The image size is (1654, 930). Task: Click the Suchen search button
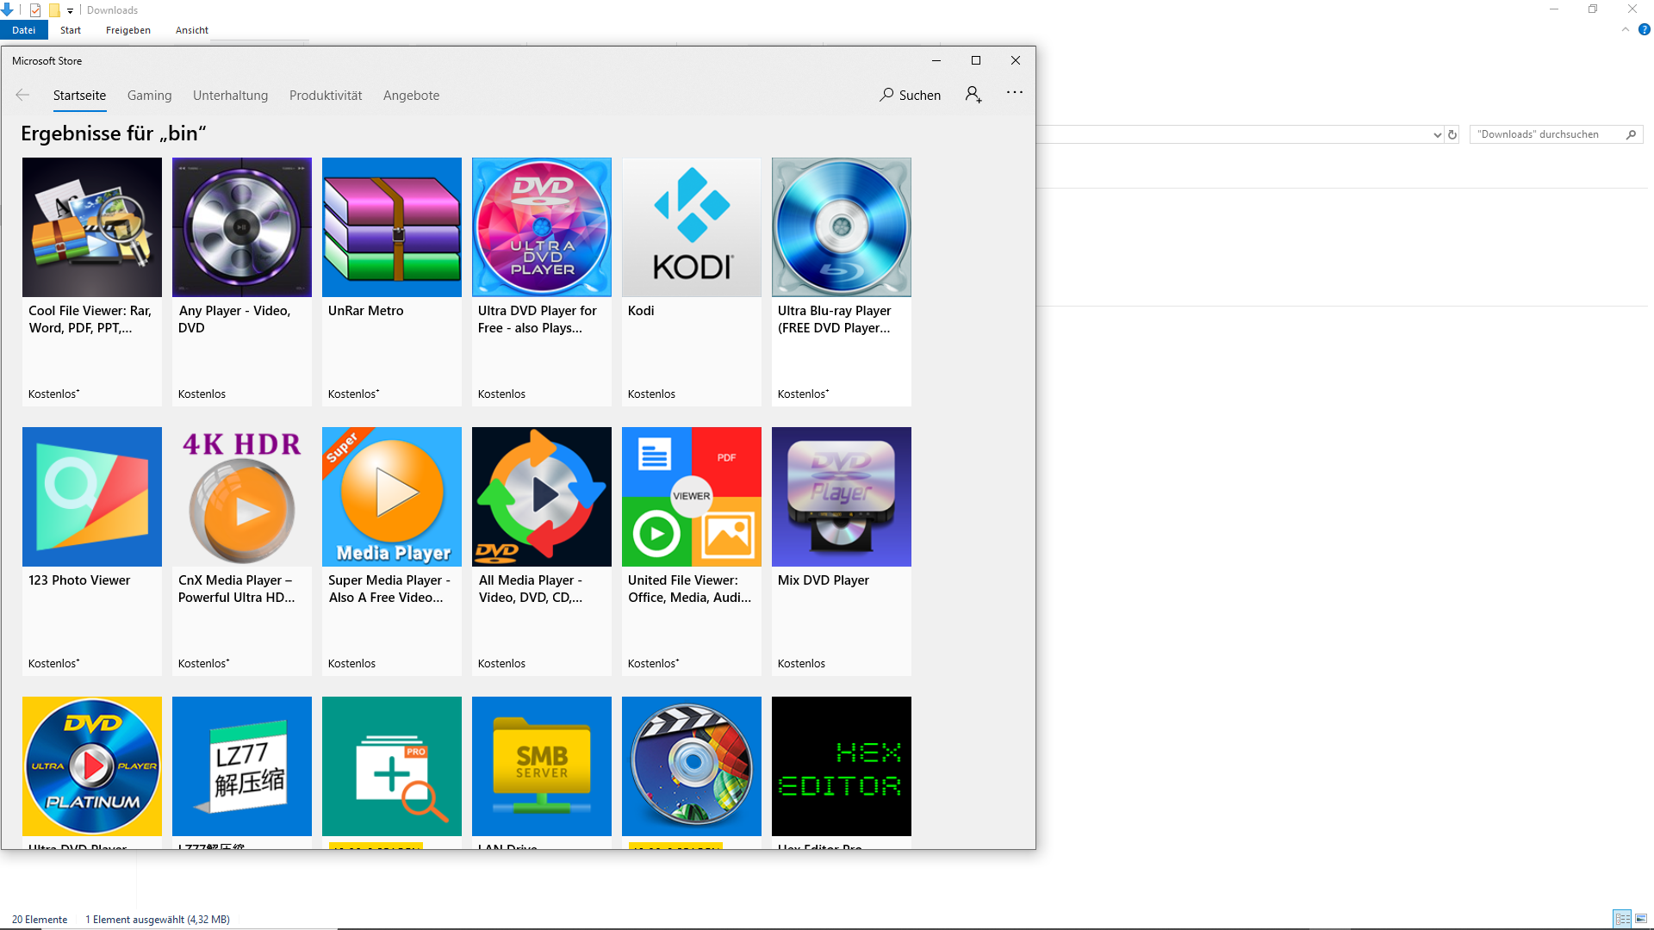pyautogui.click(x=910, y=95)
